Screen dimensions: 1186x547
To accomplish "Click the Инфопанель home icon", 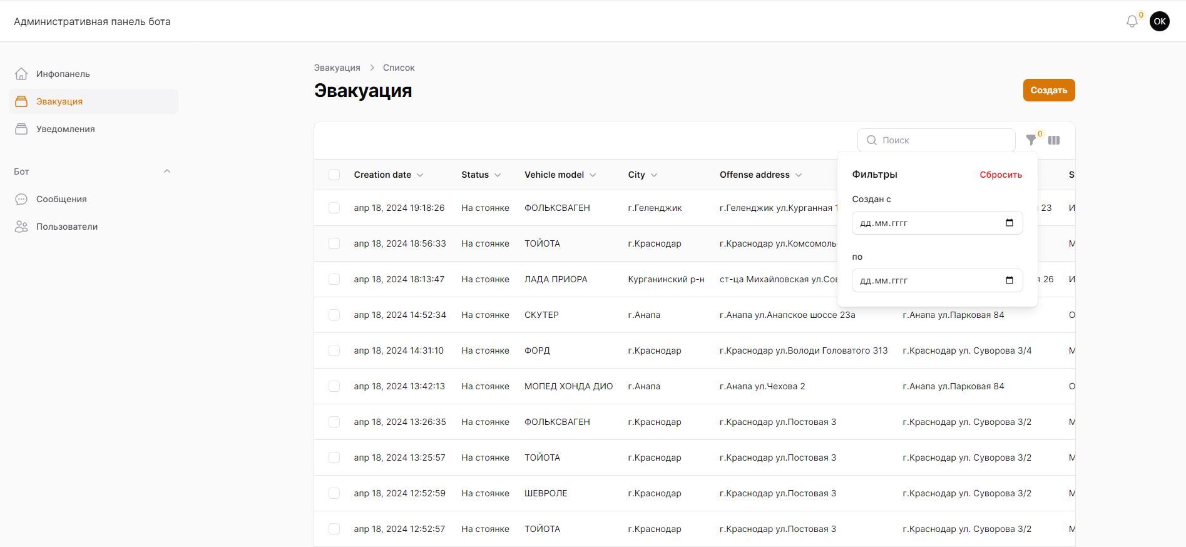I will point(21,74).
